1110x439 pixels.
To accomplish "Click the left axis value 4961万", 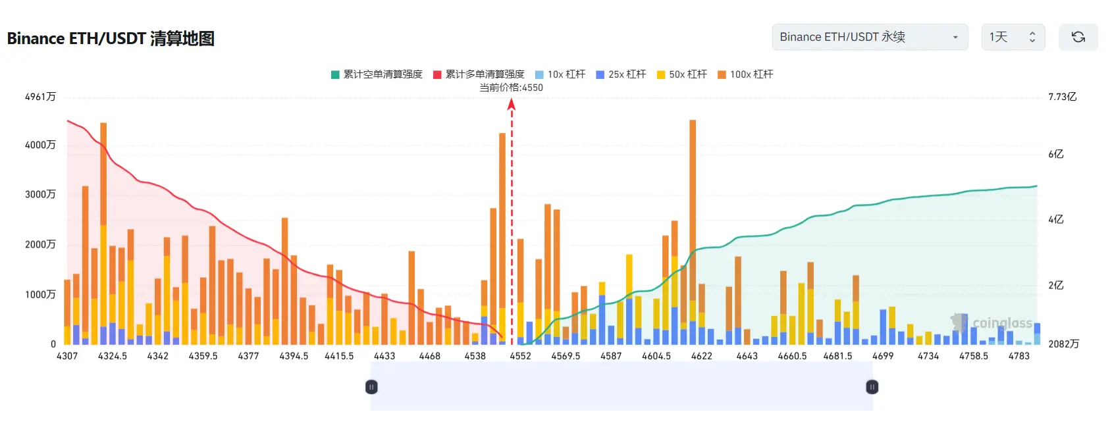I will pos(40,97).
